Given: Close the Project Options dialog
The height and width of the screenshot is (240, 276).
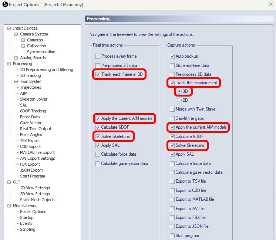Looking at the screenshot, I should [x=270, y=4].
